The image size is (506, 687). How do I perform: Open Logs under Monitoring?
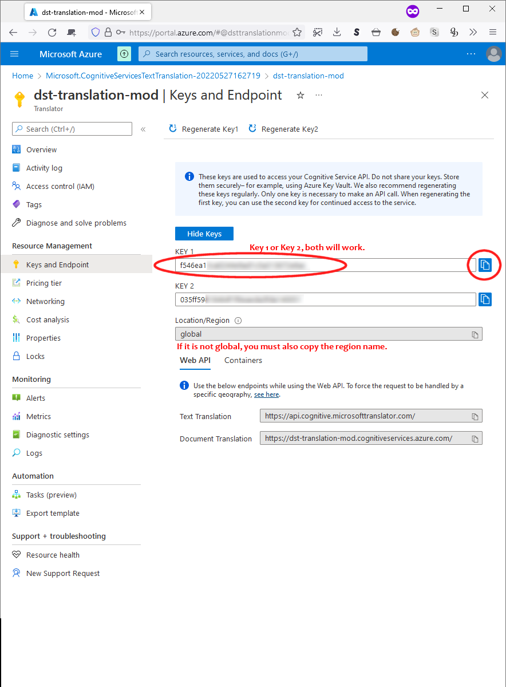point(34,453)
